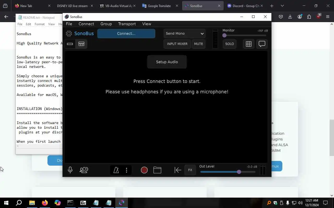Viewport: 334px width, 208px height.
Task: Open the recordings folder icon
Action: (157, 170)
